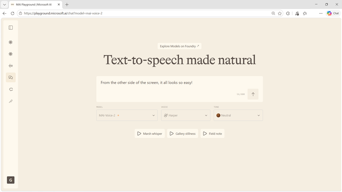This screenshot has width=342, height=192.
Task: Click the 56/800 character counter
Action: (241, 94)
